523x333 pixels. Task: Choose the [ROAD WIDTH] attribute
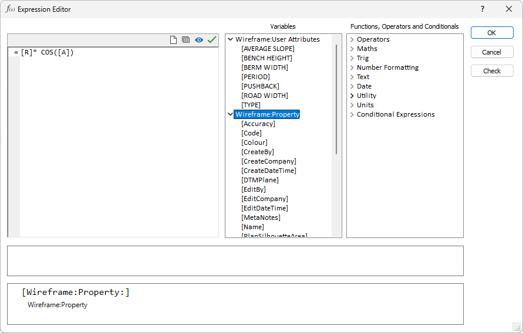[264, 96]
